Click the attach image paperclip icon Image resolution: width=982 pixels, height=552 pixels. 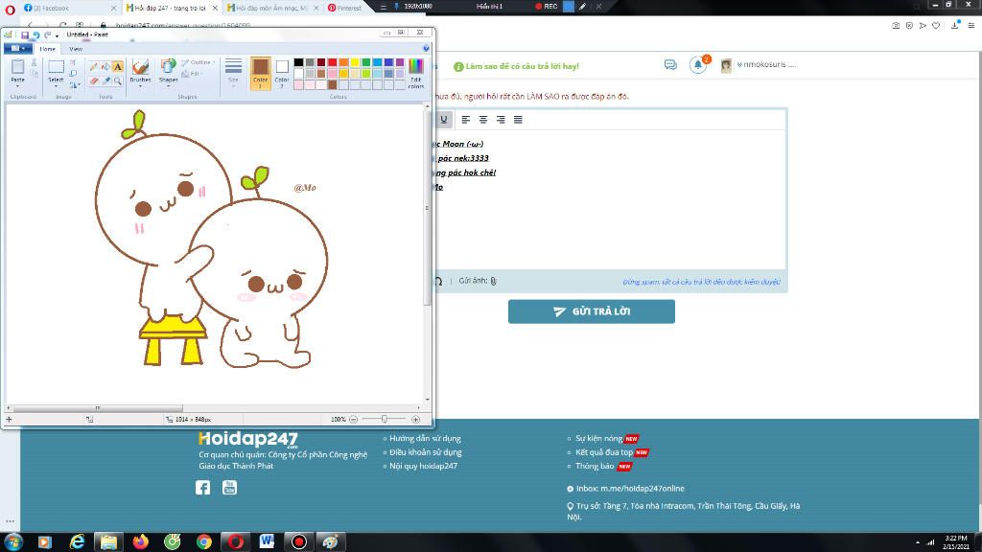494,281
